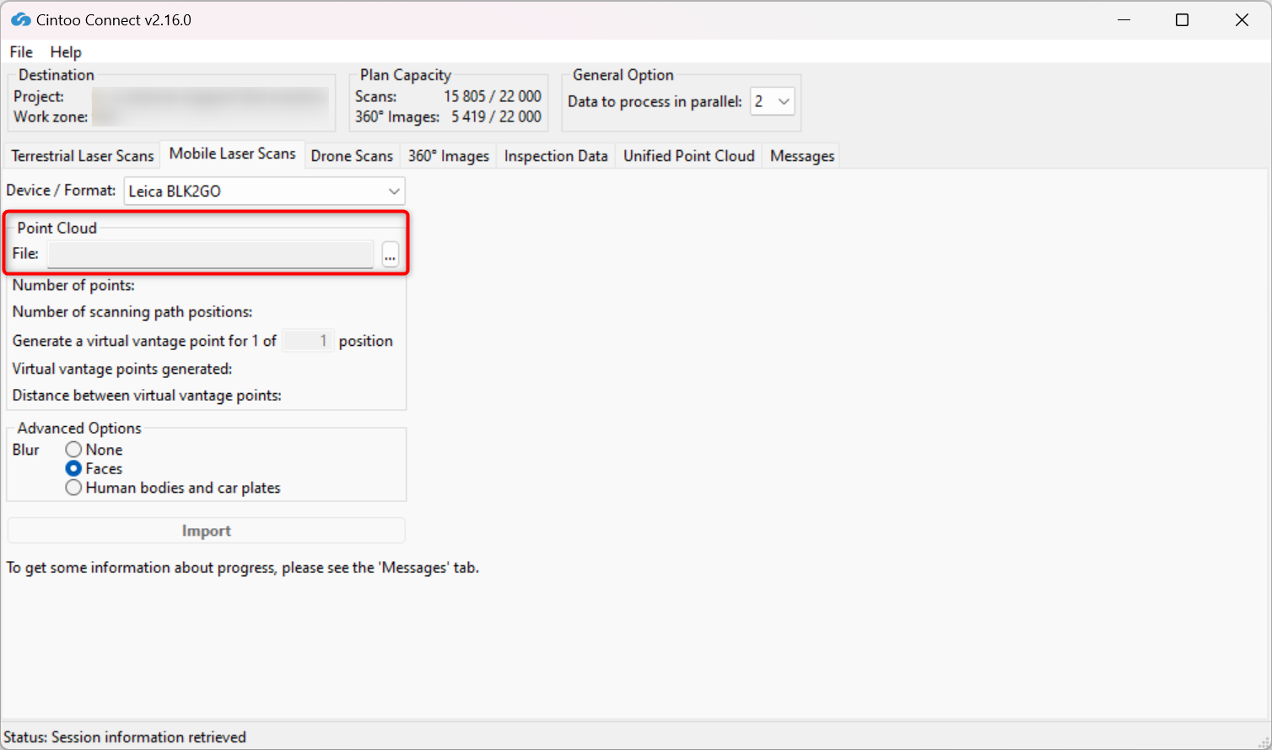The width and height of the screenshot is (1272, 750).
Task: Click the Scans count '15 805 / 22 000'
Action: click(x=493, y=96)
